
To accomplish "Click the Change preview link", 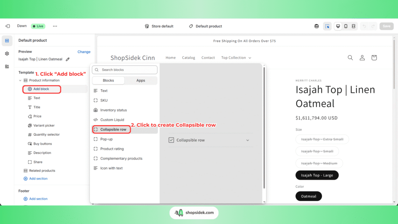I will (x=84, y=52).
